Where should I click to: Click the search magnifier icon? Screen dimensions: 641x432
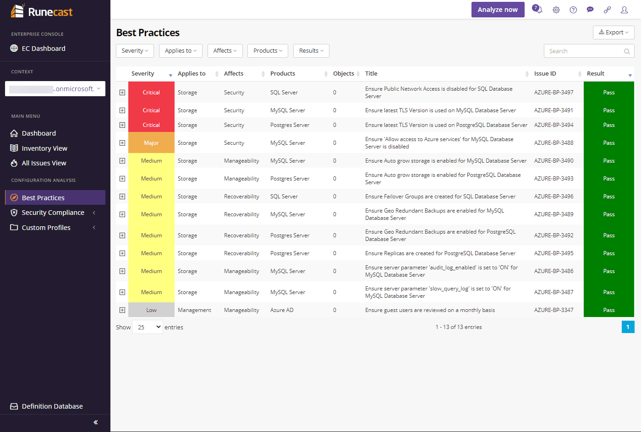[627, 51]
